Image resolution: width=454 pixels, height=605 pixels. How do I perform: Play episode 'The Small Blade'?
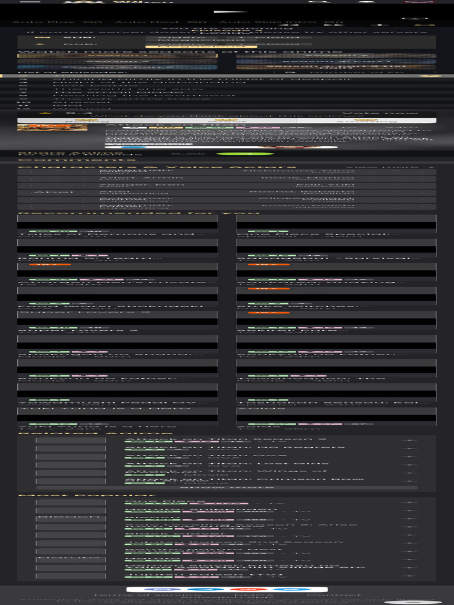pyautogui.click(x=227, y=92)
